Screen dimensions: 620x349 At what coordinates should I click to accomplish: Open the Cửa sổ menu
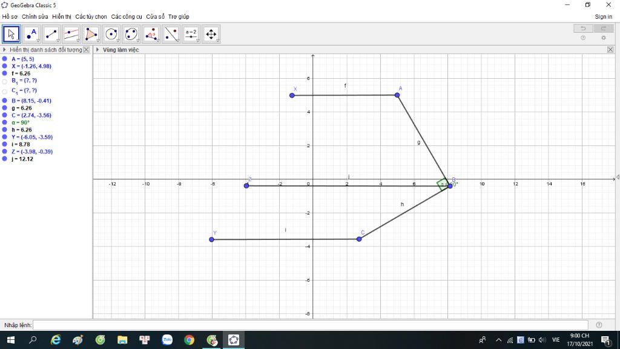(x=156, y=16)
